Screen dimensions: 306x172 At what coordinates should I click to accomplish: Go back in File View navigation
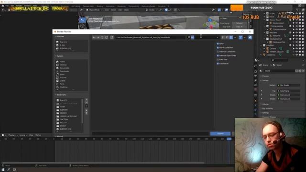click(x=94, y=37)
